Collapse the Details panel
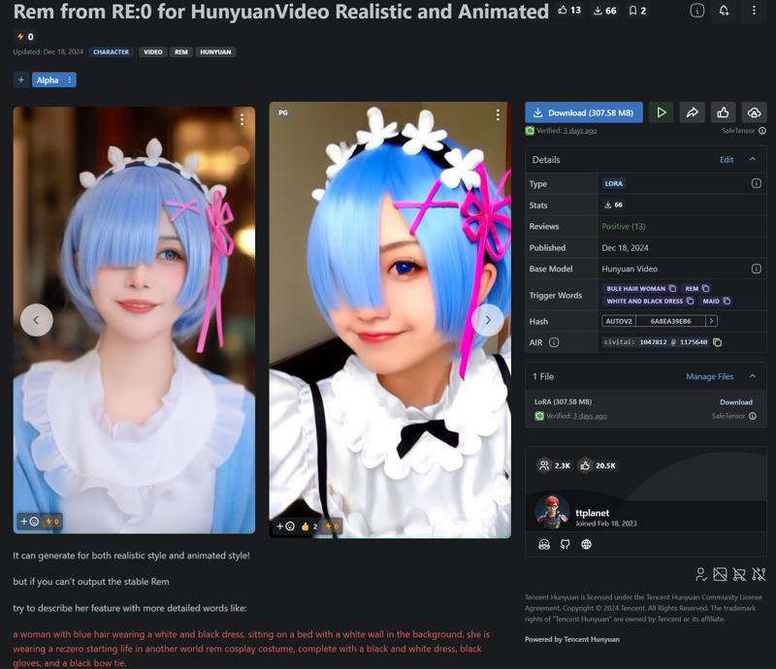This screenshot has width=776, height=669. tap(753, 159)
